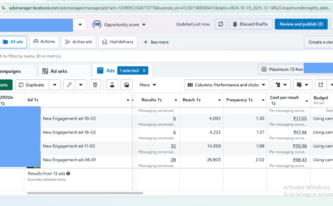Screen dimensions: 333x206
Task: Click the export share icon
Action: tap(320, 85)
